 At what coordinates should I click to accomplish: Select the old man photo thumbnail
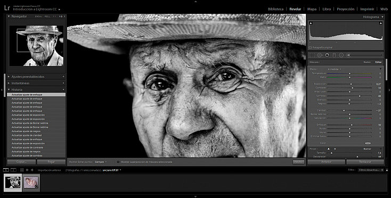point(13,183)
